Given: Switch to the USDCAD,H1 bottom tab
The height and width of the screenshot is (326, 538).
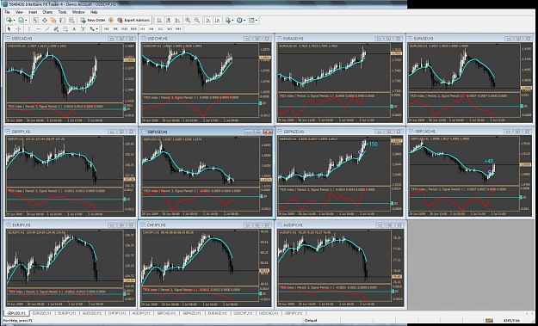Looking at the screenshot, I should (268, 313).
